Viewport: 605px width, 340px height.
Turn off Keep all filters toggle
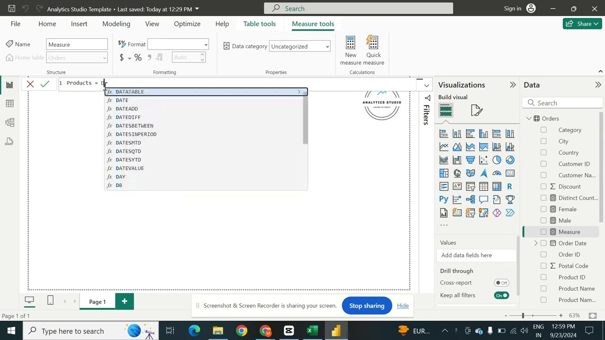[501, 296]
